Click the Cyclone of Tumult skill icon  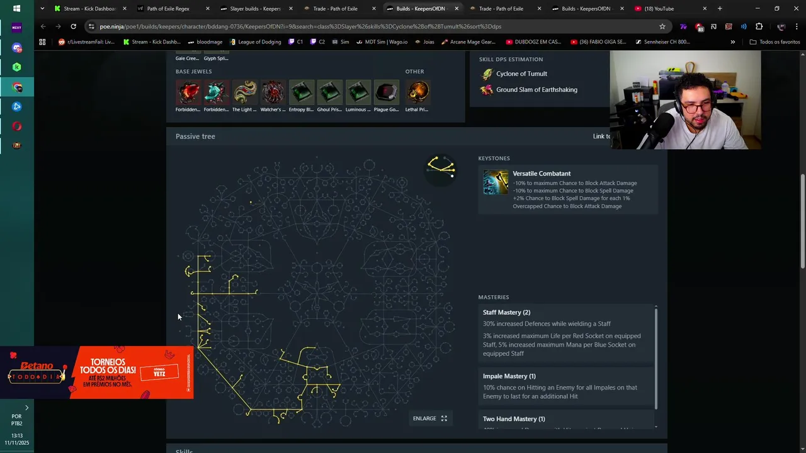click(487, 74)
